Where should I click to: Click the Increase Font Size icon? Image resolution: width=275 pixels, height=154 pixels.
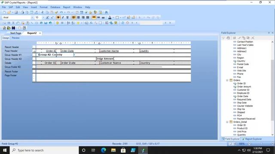(x=47, y=18)
